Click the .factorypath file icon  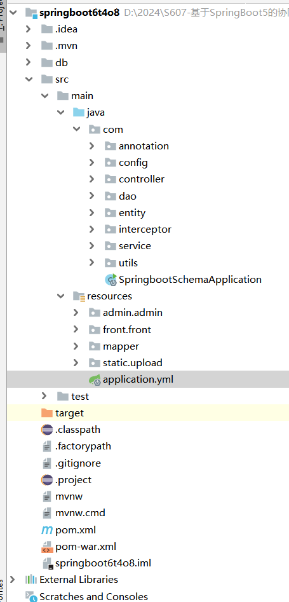pyautogui.click(x=47, y=446)
